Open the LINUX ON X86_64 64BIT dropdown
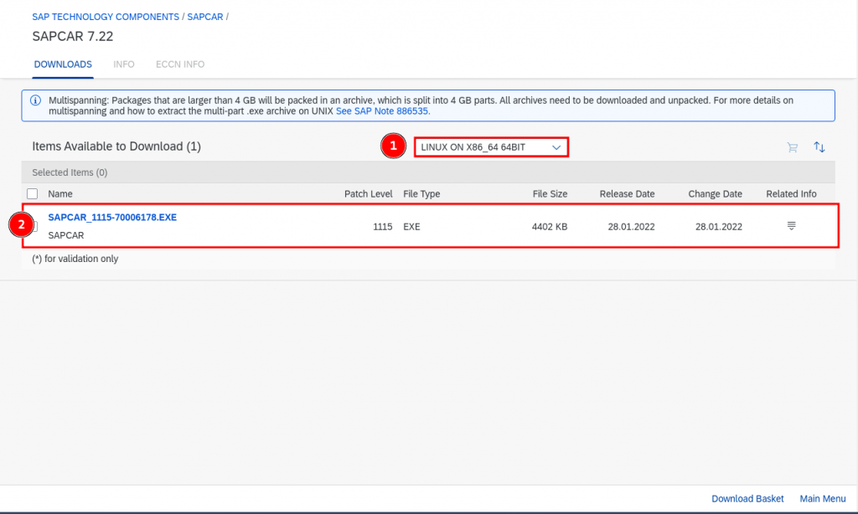Image resolution: width=858 pixels, height=514 pixels. (x=491, y=147)
